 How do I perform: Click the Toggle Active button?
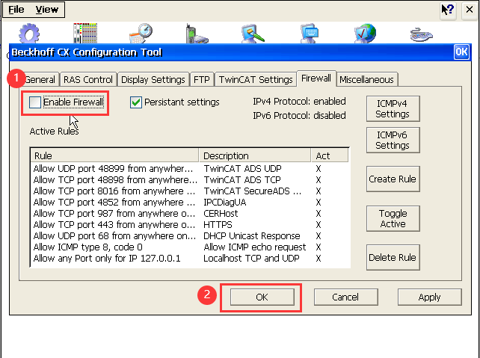pyautogui.click(x=393, y=218)
